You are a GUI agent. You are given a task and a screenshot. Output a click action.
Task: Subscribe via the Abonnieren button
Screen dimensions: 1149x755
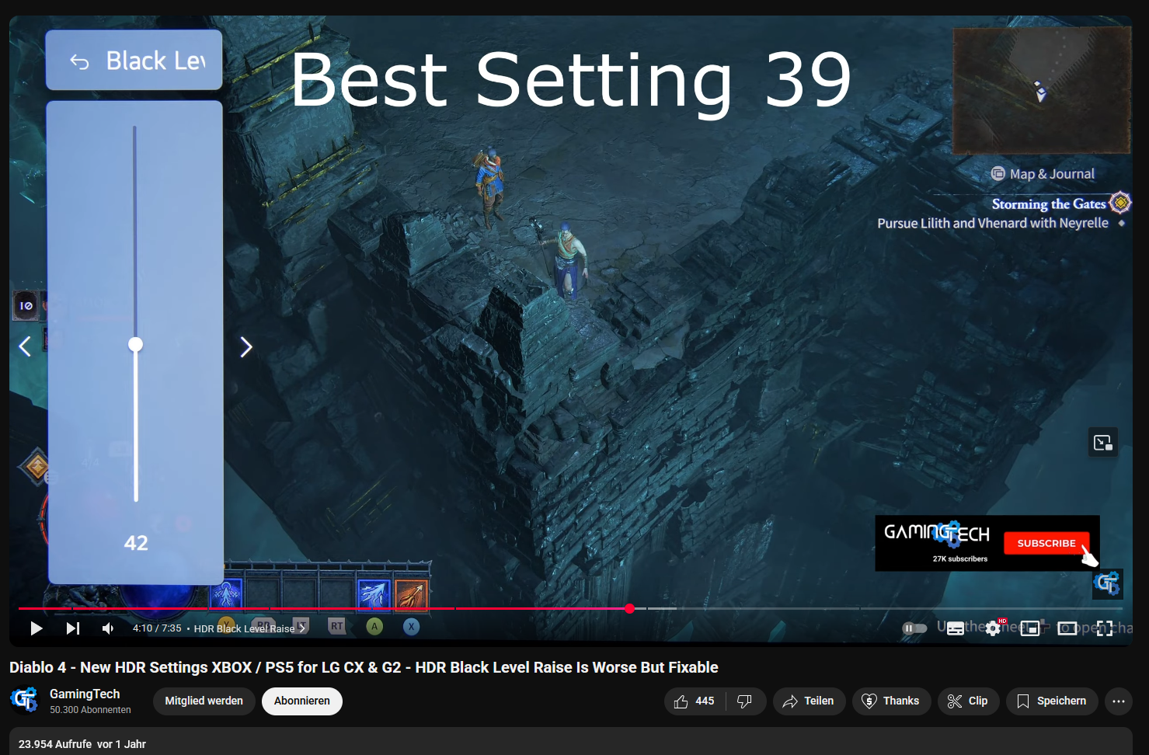coord(302,701)
